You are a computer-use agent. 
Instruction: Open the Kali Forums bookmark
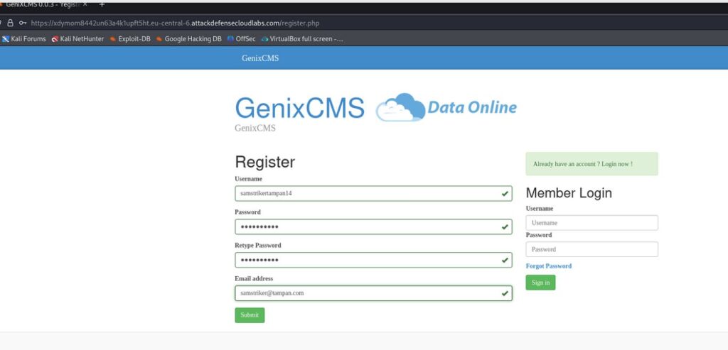coord(23,39)
